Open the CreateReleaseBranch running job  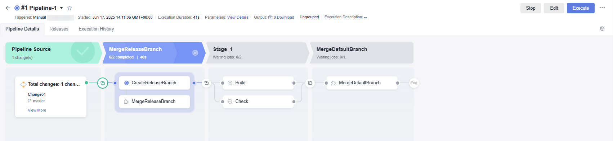pos(155,83)
